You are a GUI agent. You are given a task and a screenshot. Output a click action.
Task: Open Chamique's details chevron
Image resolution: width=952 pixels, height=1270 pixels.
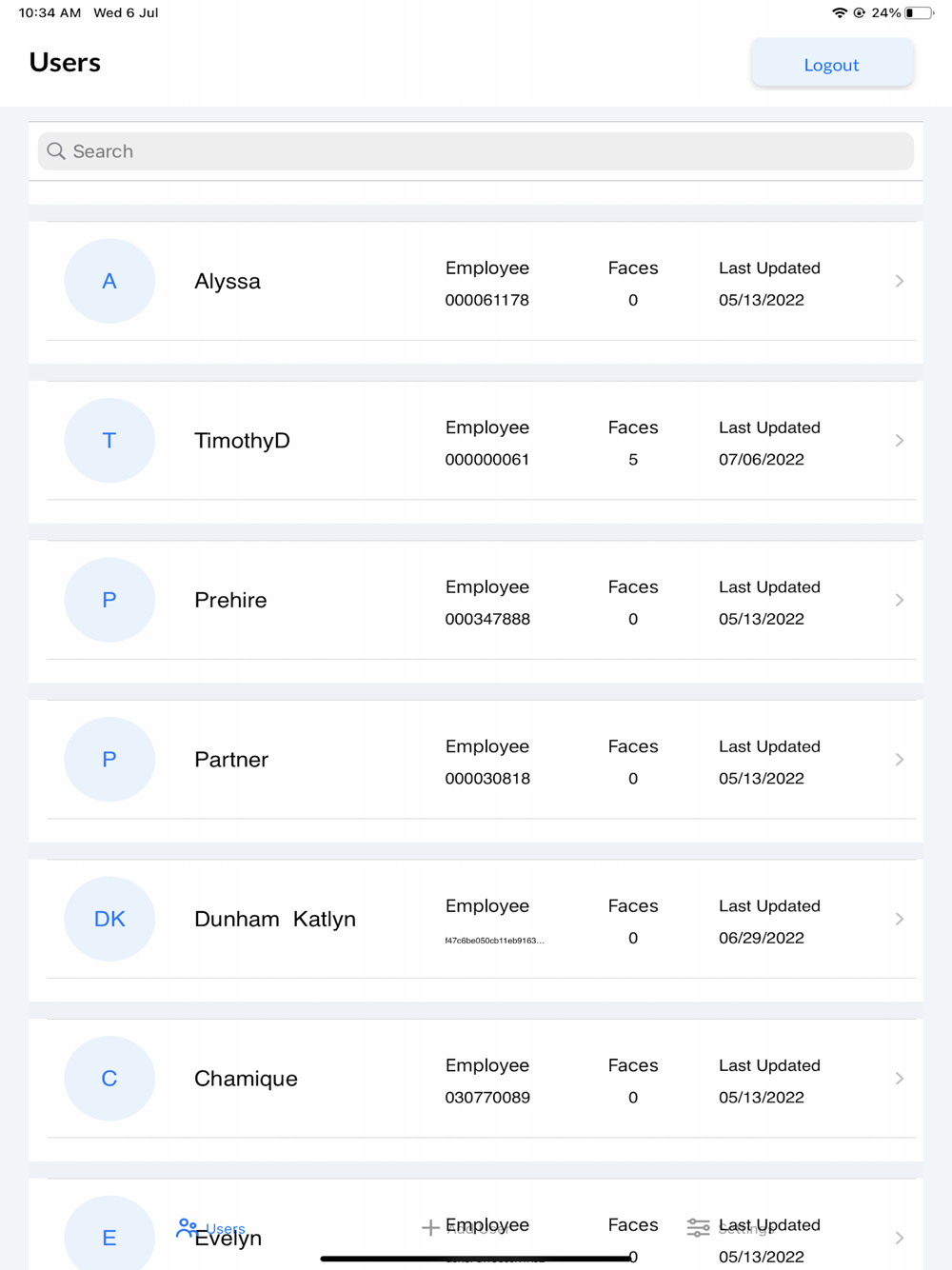900,1079
